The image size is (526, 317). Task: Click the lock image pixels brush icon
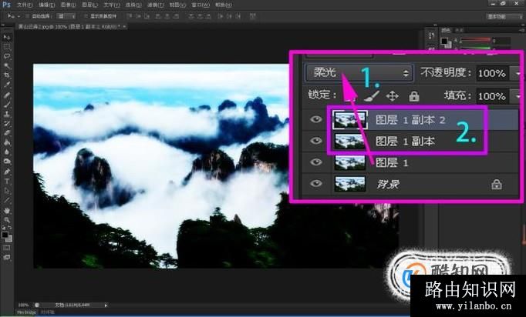[372, 96]
